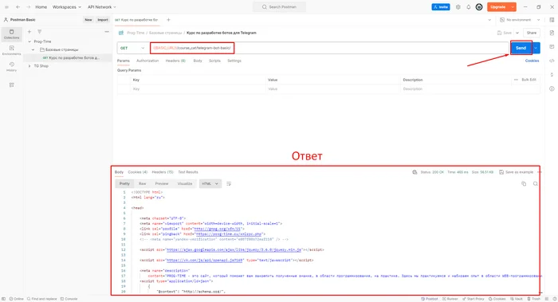The width and height of the screenshot is (558, 302).
Task: Open the response Cookies (4) tab
Action: 138,172
